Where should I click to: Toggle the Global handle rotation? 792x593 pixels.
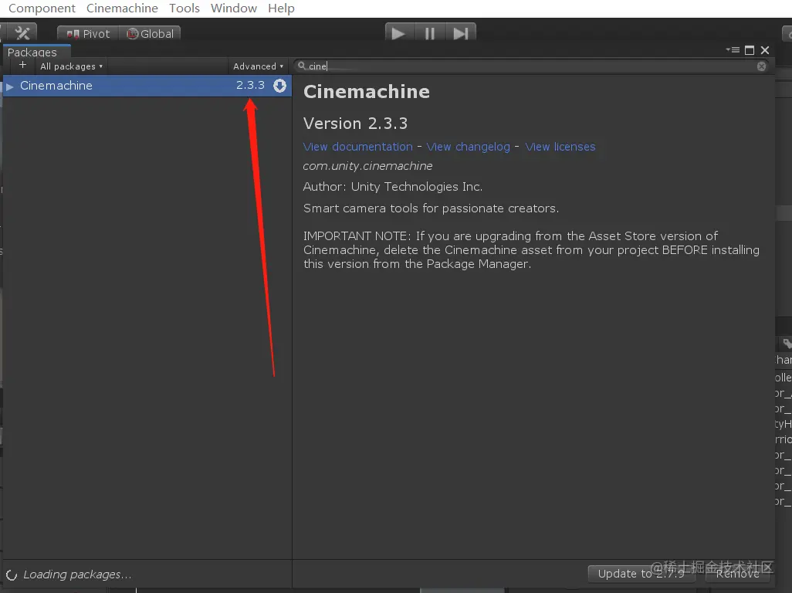click(x=150, y=34)
